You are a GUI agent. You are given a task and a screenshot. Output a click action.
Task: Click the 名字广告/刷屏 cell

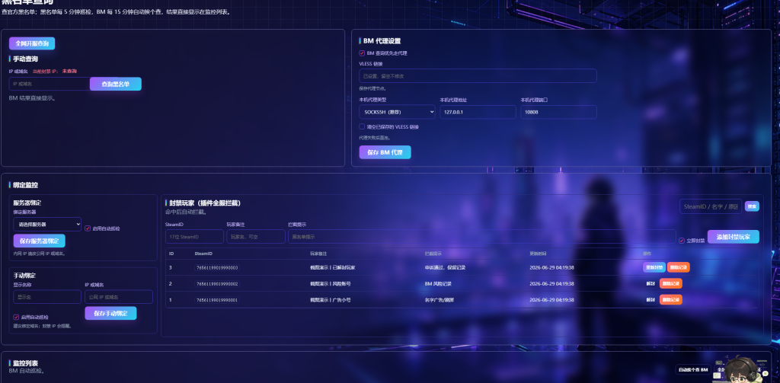pos(440,300)
